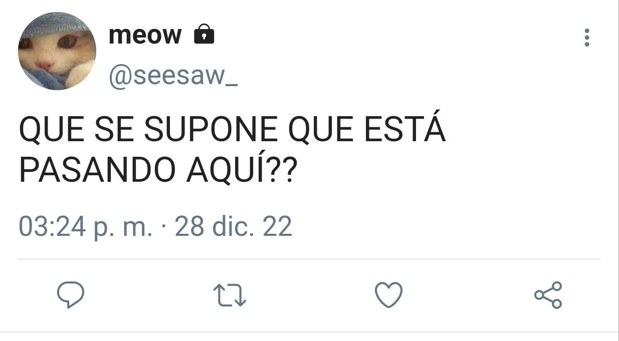The width and height of the screenshot is (619, 341).
Task: Click the 03:24 p. m. timestamp
Action: tap(85, 227)
